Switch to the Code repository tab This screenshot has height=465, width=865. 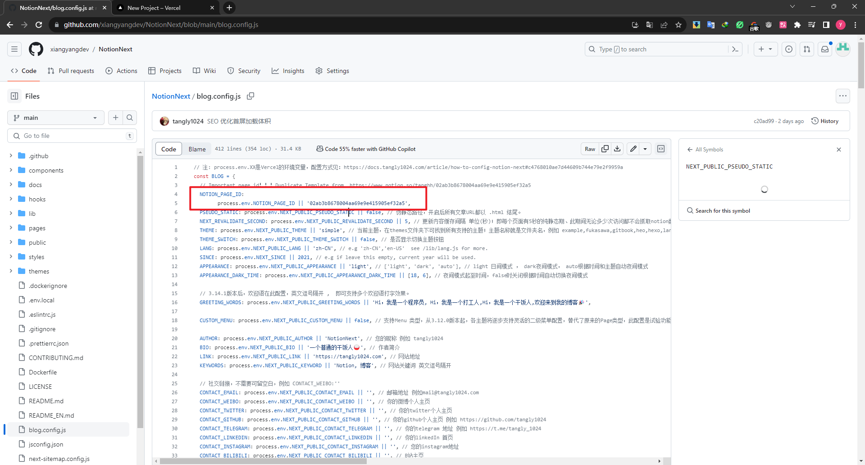click(x=24, y=71)
